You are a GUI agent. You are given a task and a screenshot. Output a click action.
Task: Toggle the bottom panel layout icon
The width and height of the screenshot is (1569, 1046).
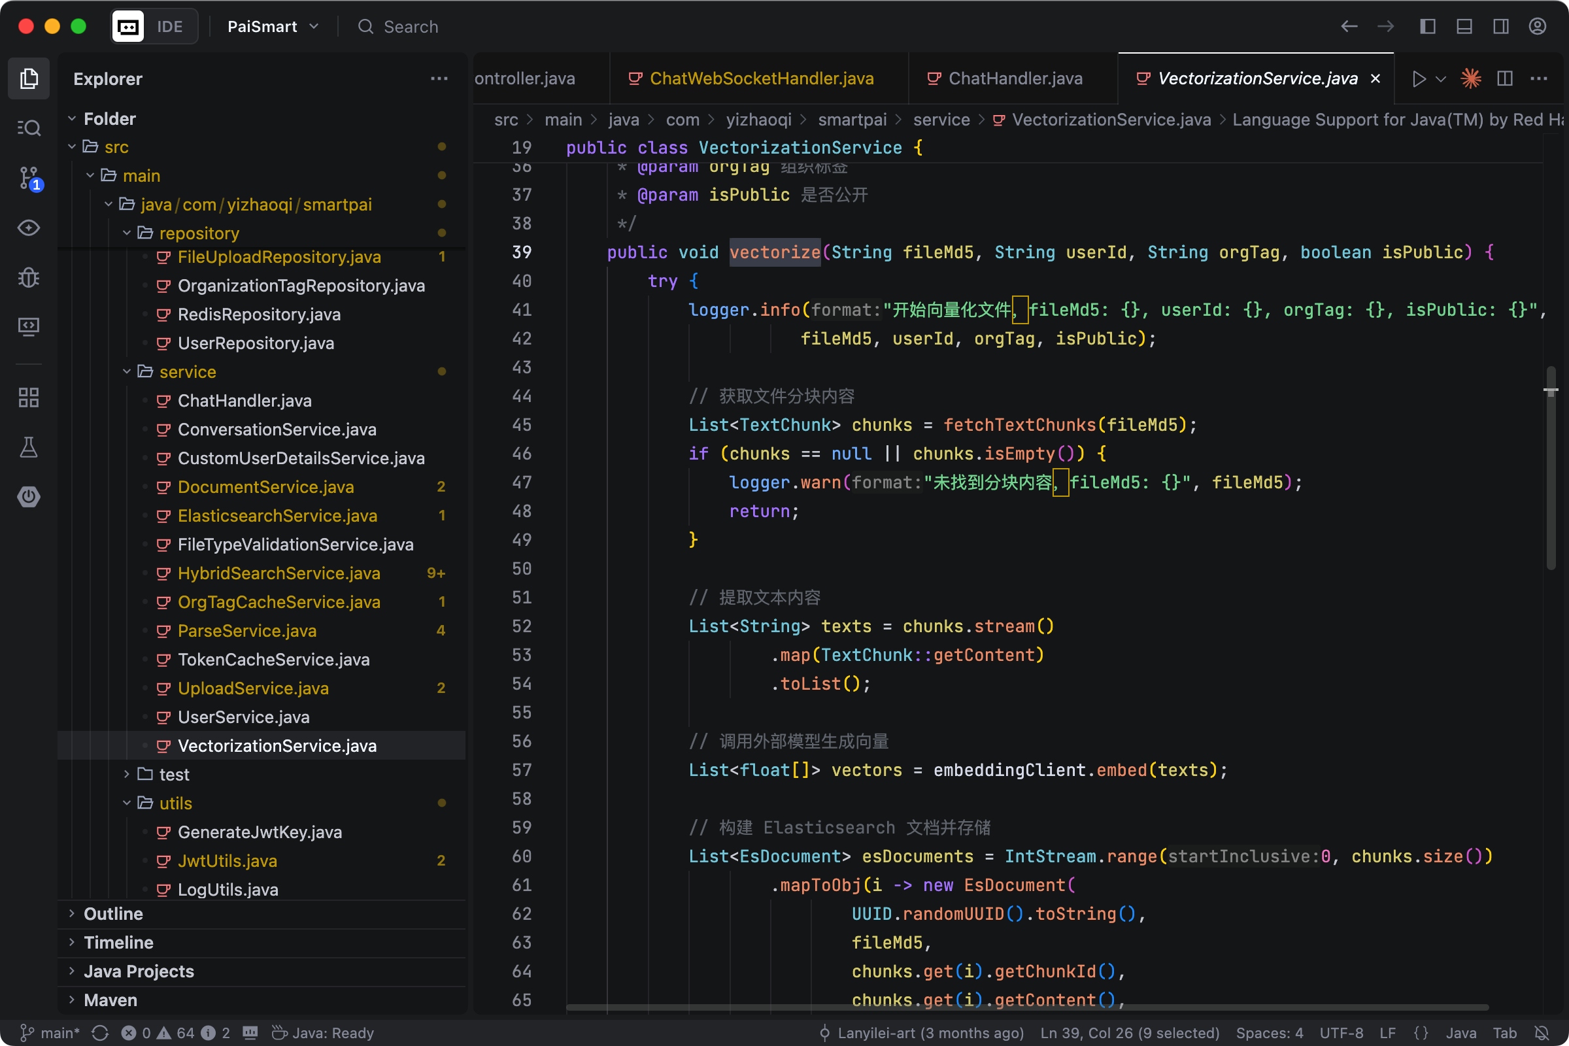[x=1464, y=27]
